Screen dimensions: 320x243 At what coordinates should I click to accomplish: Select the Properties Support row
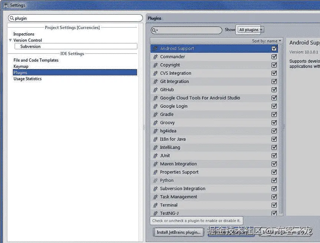214,172
